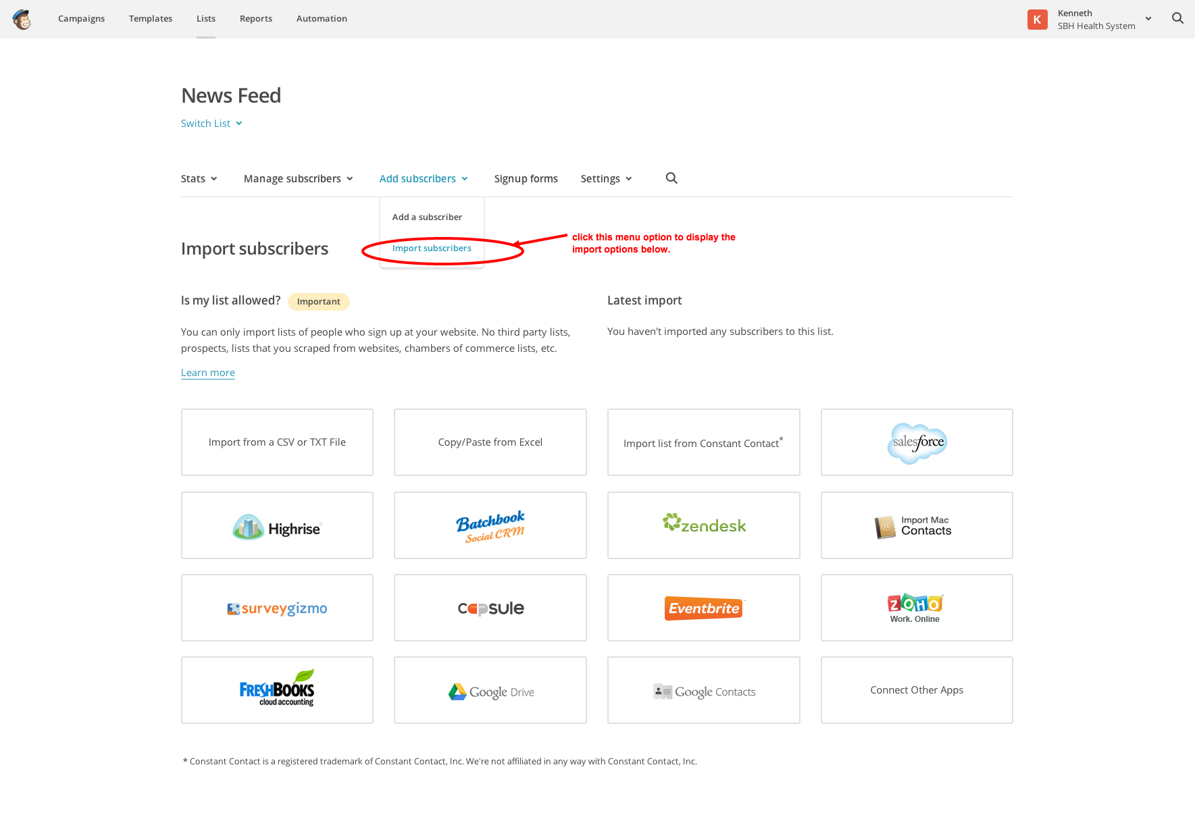Choose the FreshBooks import tile

point(277,690)
